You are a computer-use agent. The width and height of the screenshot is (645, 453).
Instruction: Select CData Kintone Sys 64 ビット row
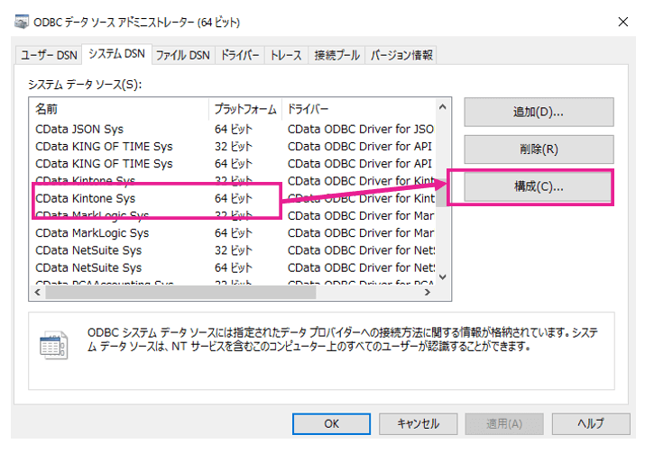[233, 198]
